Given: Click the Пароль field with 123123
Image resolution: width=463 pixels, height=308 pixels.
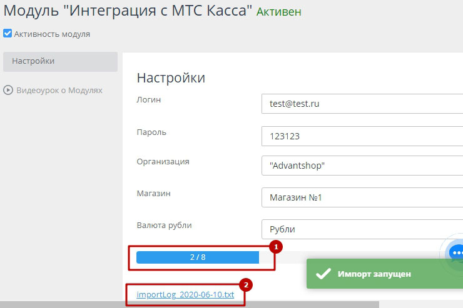Looking at the screenshot, I should click(362, 136).
